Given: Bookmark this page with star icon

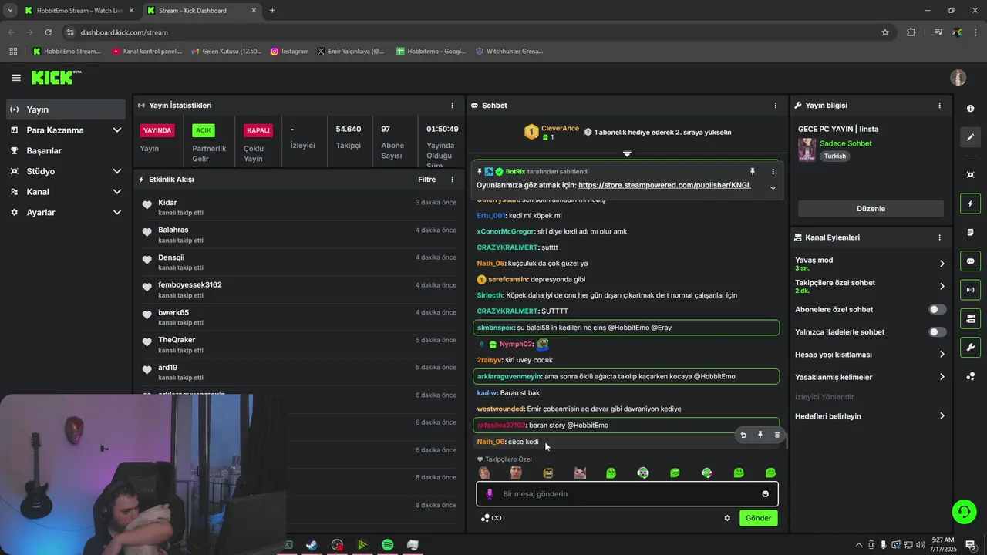Looking at the screenshot, I should [x=885, y=32].
